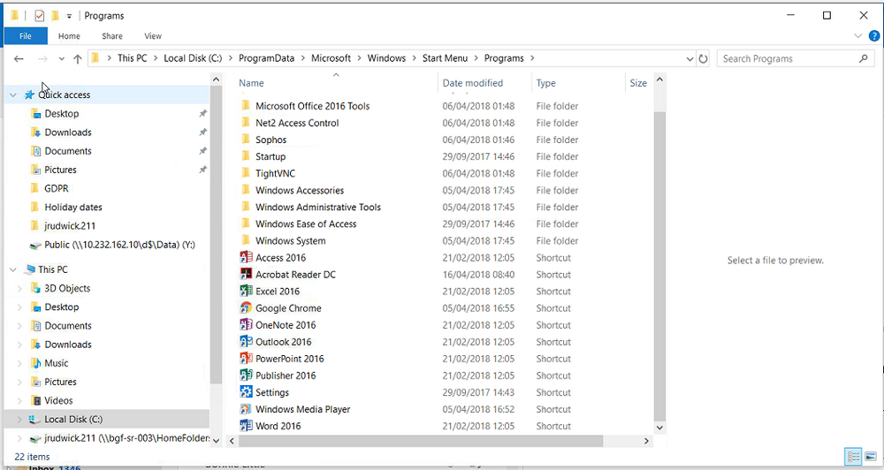Screen dimensions: 884x470
Task: Click the New folder quick access toolbar icon
Action: click(55, 16)
